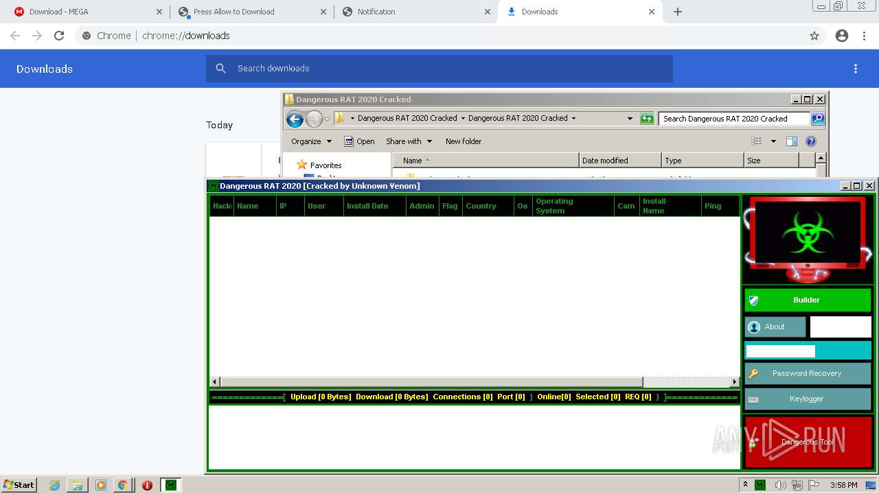Reload the Chrome page
Viewport: 879px width, 494px height.
[59, 36]
